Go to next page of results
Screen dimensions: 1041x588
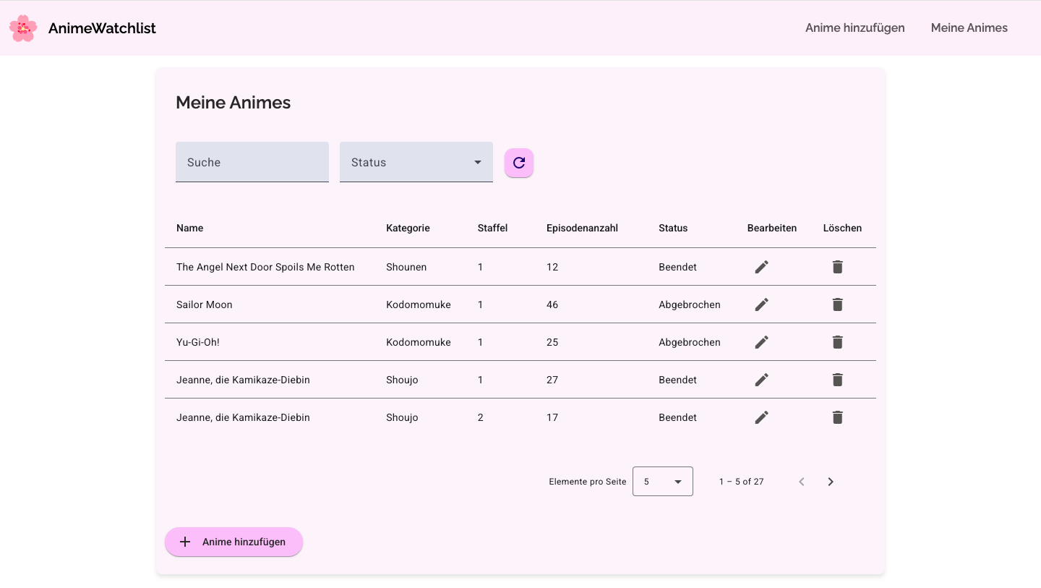(x=831, y=482)
